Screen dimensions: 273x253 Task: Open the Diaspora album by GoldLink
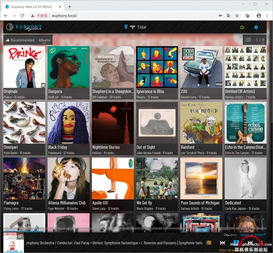pyautogui.click(x=69, y=67)
